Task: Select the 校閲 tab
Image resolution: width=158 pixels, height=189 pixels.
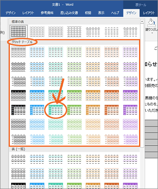Action: (88, 13)
